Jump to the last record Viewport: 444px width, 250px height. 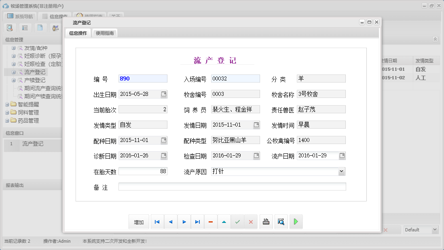pyautogui.click(x=197, y=222)
